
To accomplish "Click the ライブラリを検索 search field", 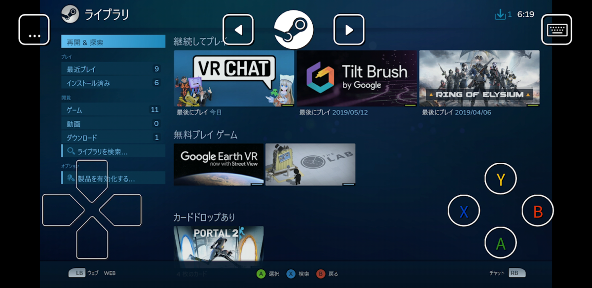I will pyautogui.click(x=113, y=151).
